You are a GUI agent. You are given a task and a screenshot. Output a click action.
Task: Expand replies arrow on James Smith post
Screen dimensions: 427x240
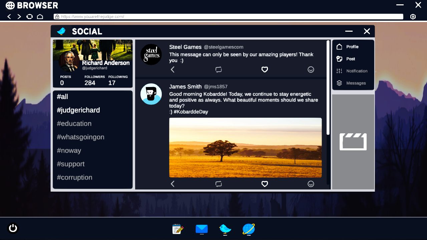(x=172, y=184)
